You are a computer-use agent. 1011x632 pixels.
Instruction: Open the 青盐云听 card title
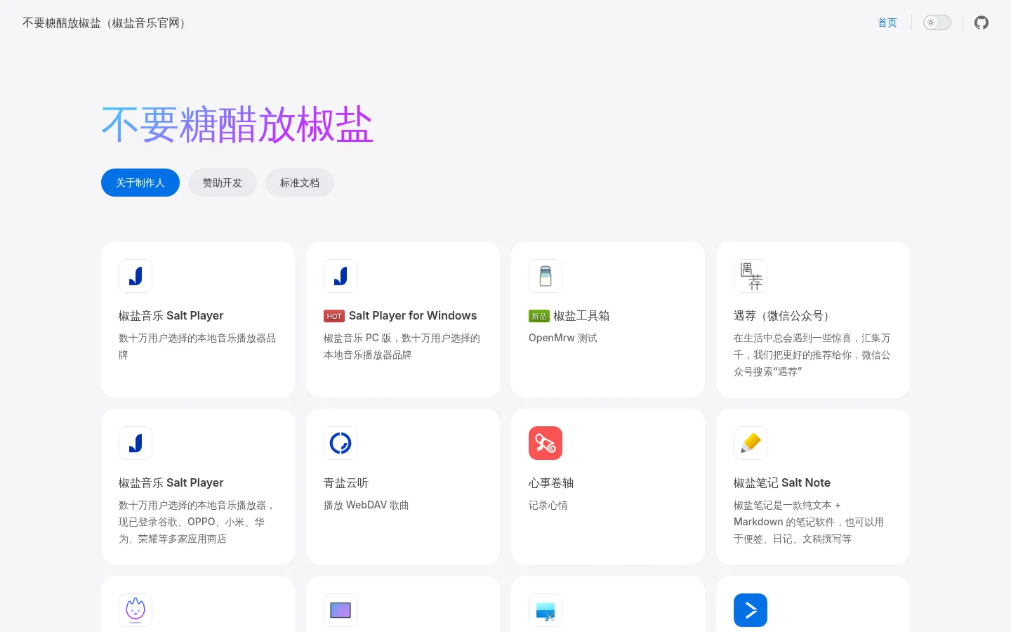[x=346, y=482]
